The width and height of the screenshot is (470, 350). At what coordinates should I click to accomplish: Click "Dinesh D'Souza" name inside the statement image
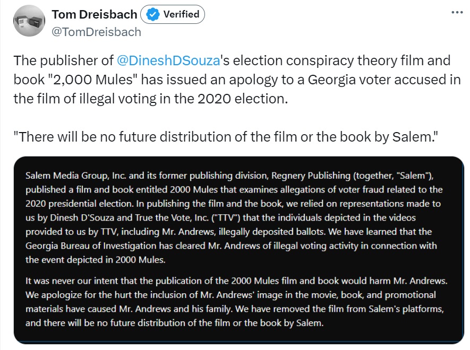click(x=82, y=217)
